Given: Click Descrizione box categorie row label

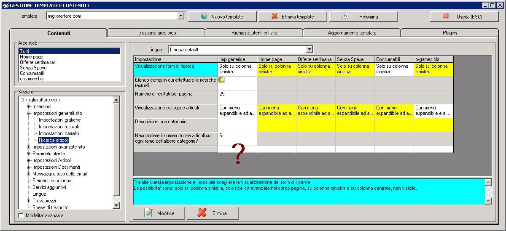Looking at the screenshot, I should [175, 125].
